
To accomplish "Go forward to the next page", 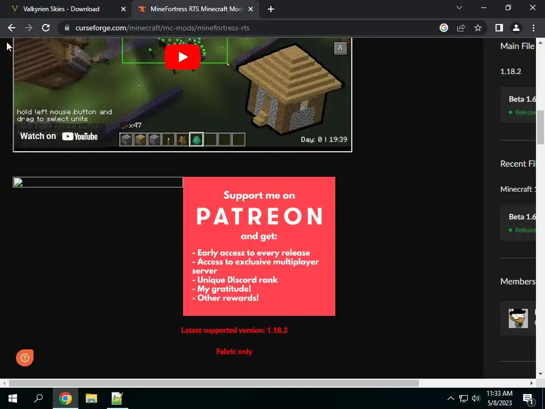I will click(29, 28).
